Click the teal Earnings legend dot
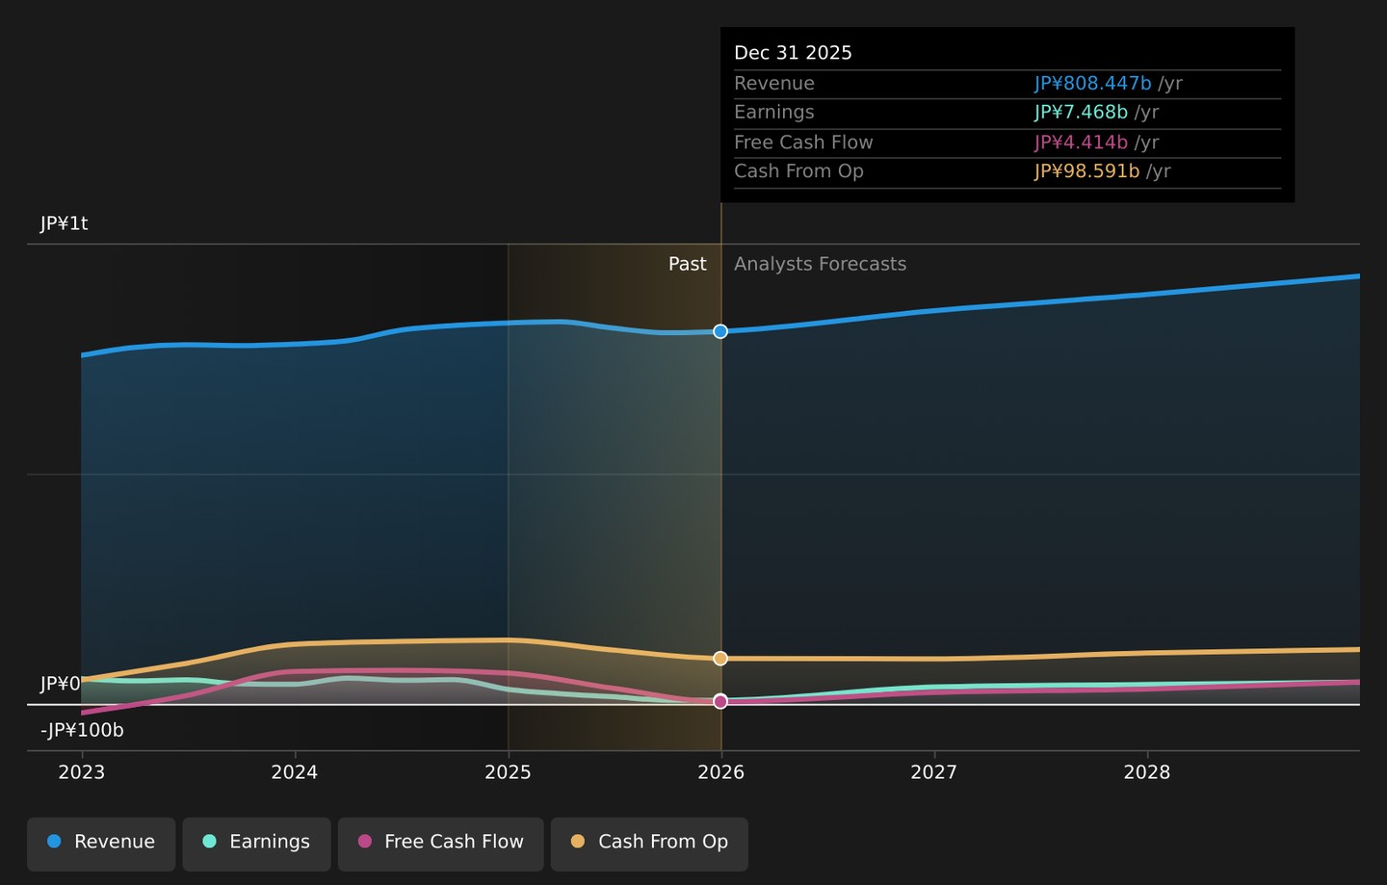 [x=209, y=842]
